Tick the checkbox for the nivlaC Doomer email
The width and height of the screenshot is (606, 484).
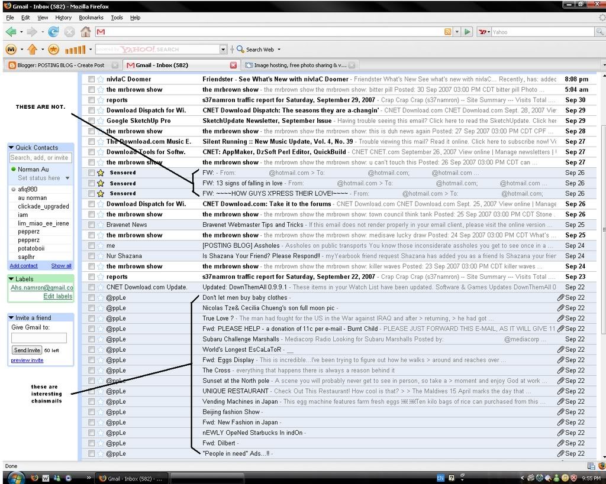(x=91, y=79)
